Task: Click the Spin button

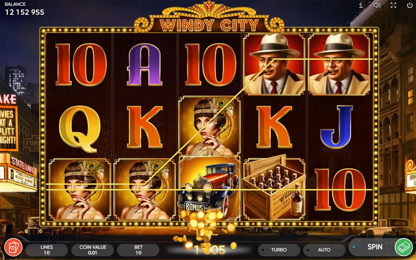Action: point(375,247)
